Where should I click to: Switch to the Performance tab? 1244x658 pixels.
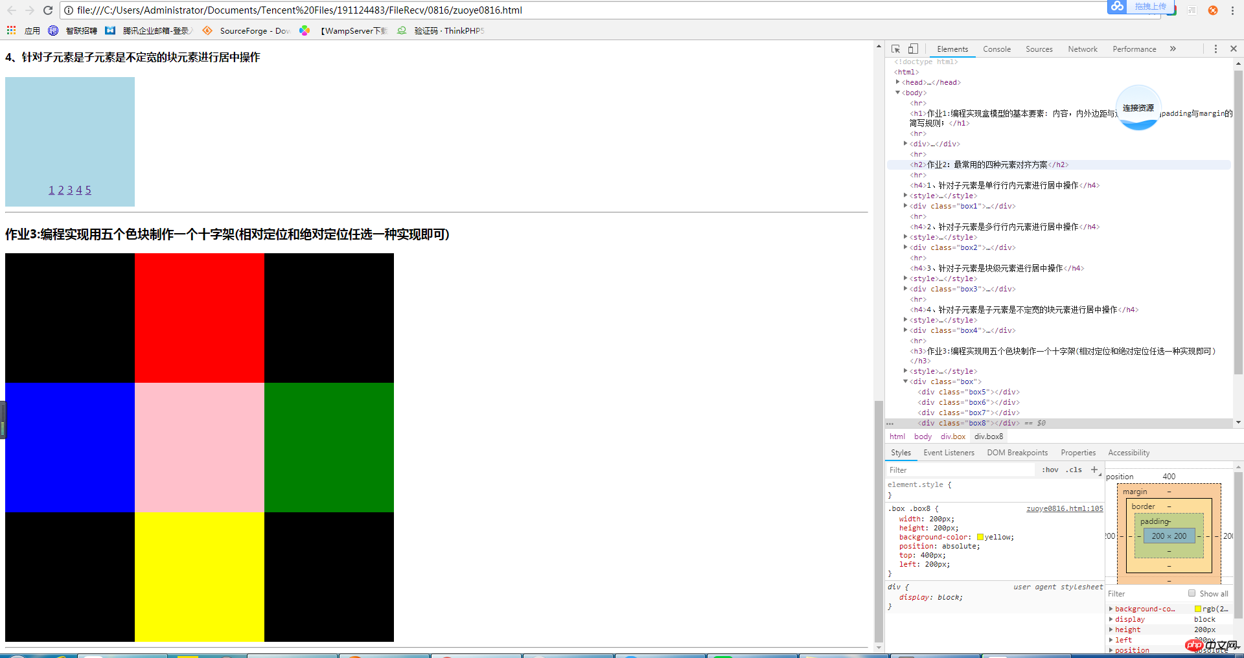click(x=1135, y=49)
